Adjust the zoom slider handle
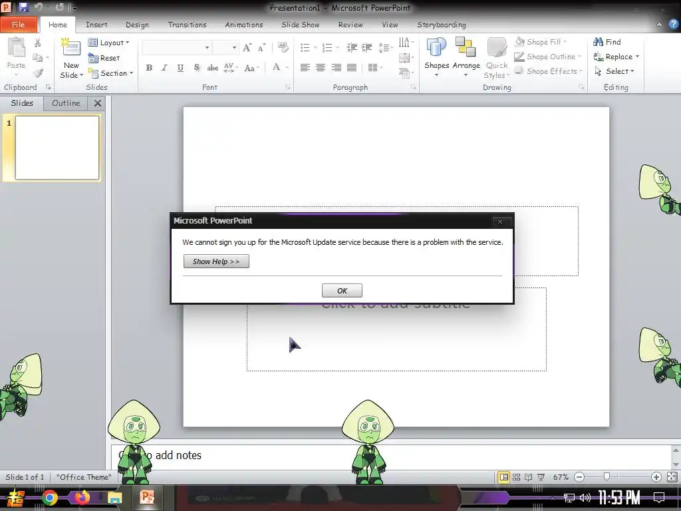Screen dimensions: 681x511 [607, 476]
